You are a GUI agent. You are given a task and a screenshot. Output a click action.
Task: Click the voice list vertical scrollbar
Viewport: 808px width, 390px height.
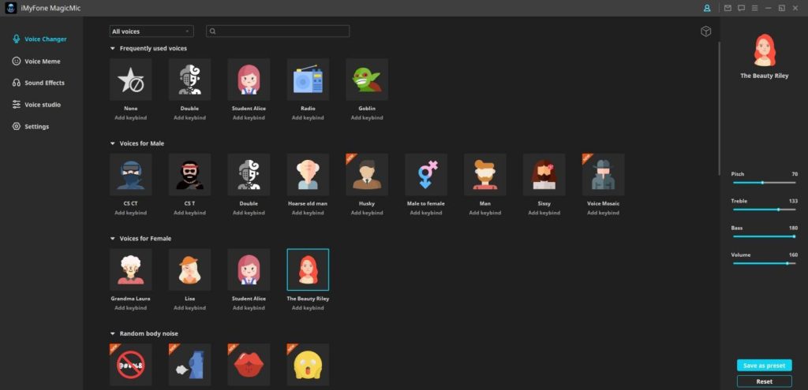pos(719,108)
